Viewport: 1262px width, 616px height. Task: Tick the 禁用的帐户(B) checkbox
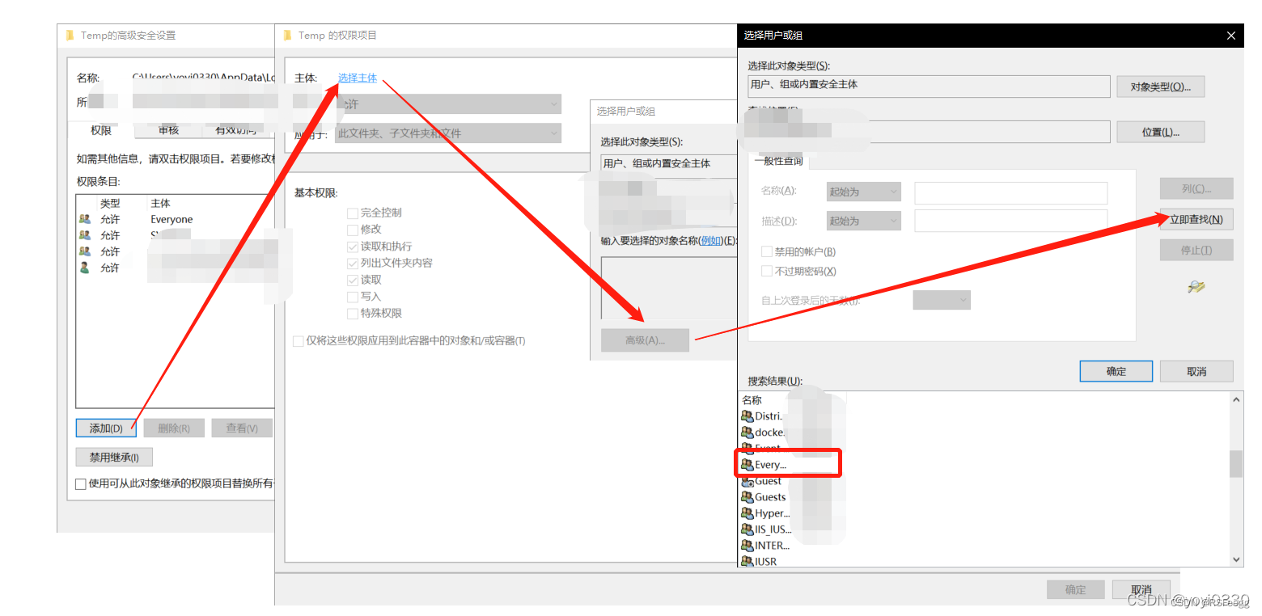[x=767, y=251]
